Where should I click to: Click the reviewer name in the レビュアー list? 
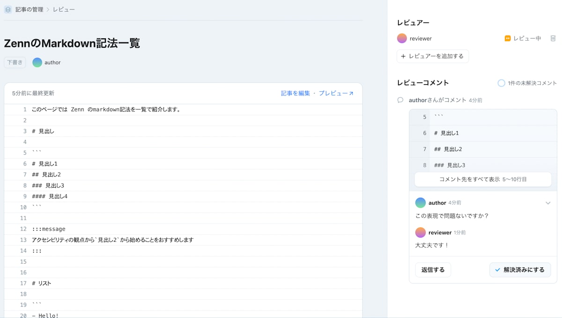pyautogui.click(x=421, y=39)
